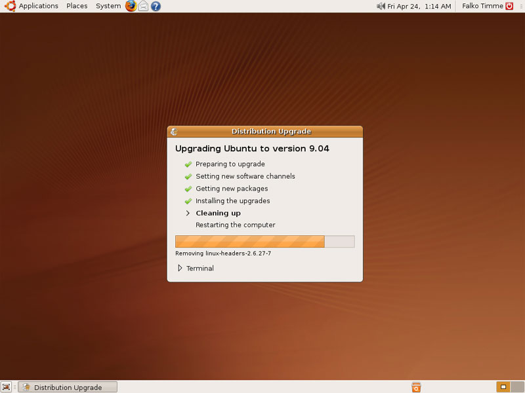Click the Terminal label in the dialog
The height and width of the screenshot is (393, 525).
click(200, 268)
